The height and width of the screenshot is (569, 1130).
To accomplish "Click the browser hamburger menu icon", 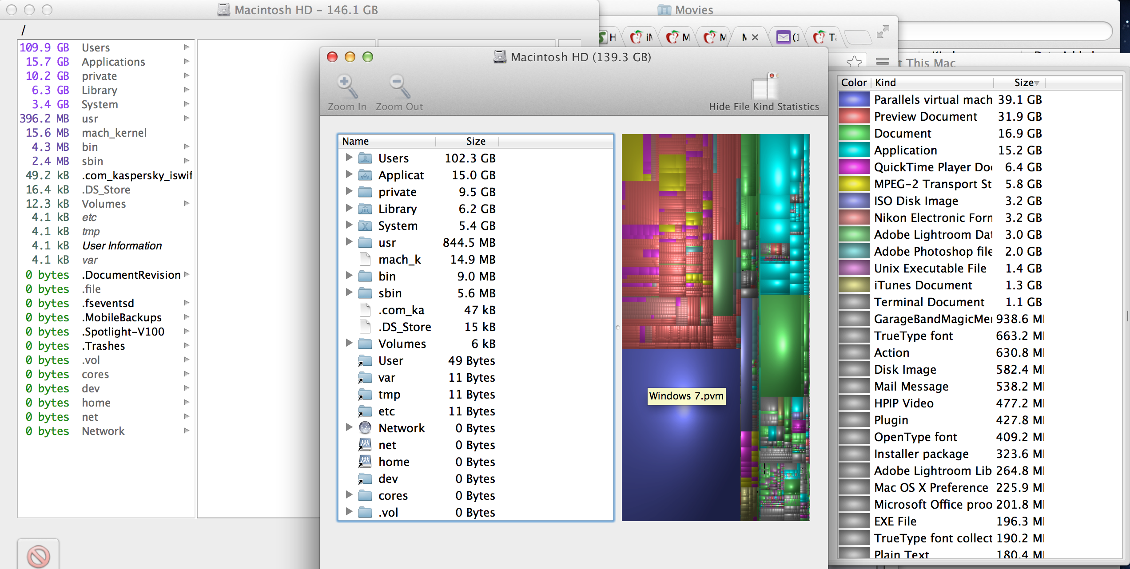I will 883,61.
